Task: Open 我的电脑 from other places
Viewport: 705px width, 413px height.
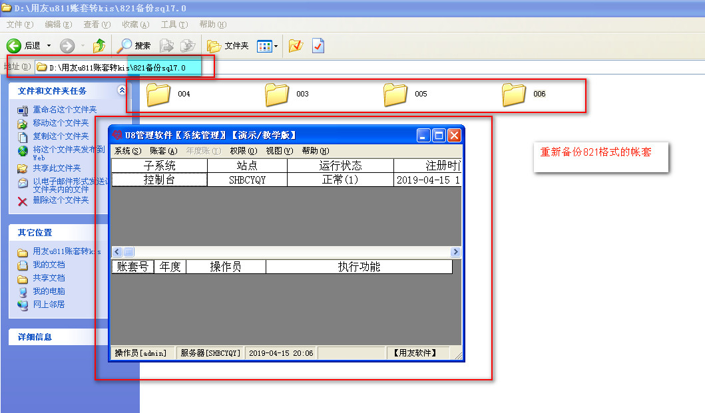Action: click(x=49, y=291)
